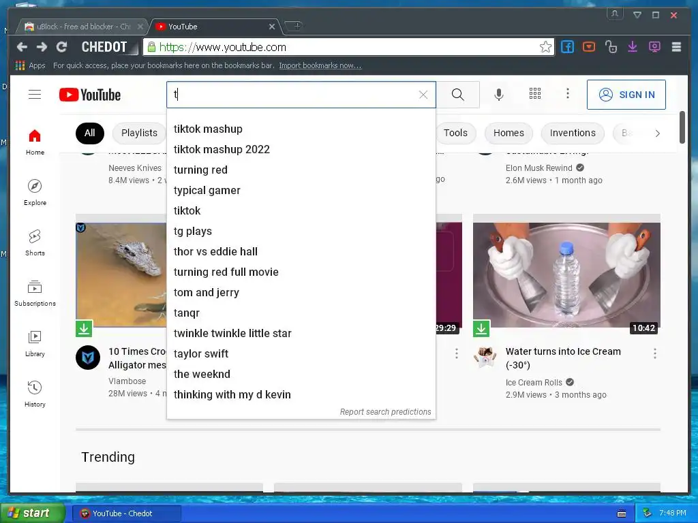Start voice search with microphone
This screenshot has width=698, height=523.
coord(499,94)
